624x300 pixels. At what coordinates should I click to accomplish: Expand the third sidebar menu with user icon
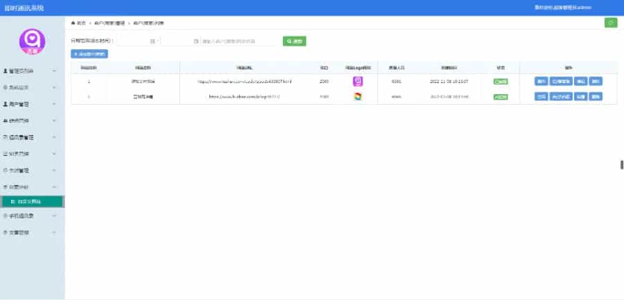[x=32, y=105]
